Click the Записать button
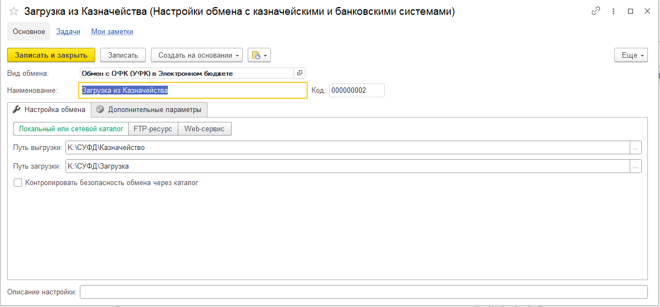Screen dimensions: 660x307 pyautogui.click(x=123, y=55)
